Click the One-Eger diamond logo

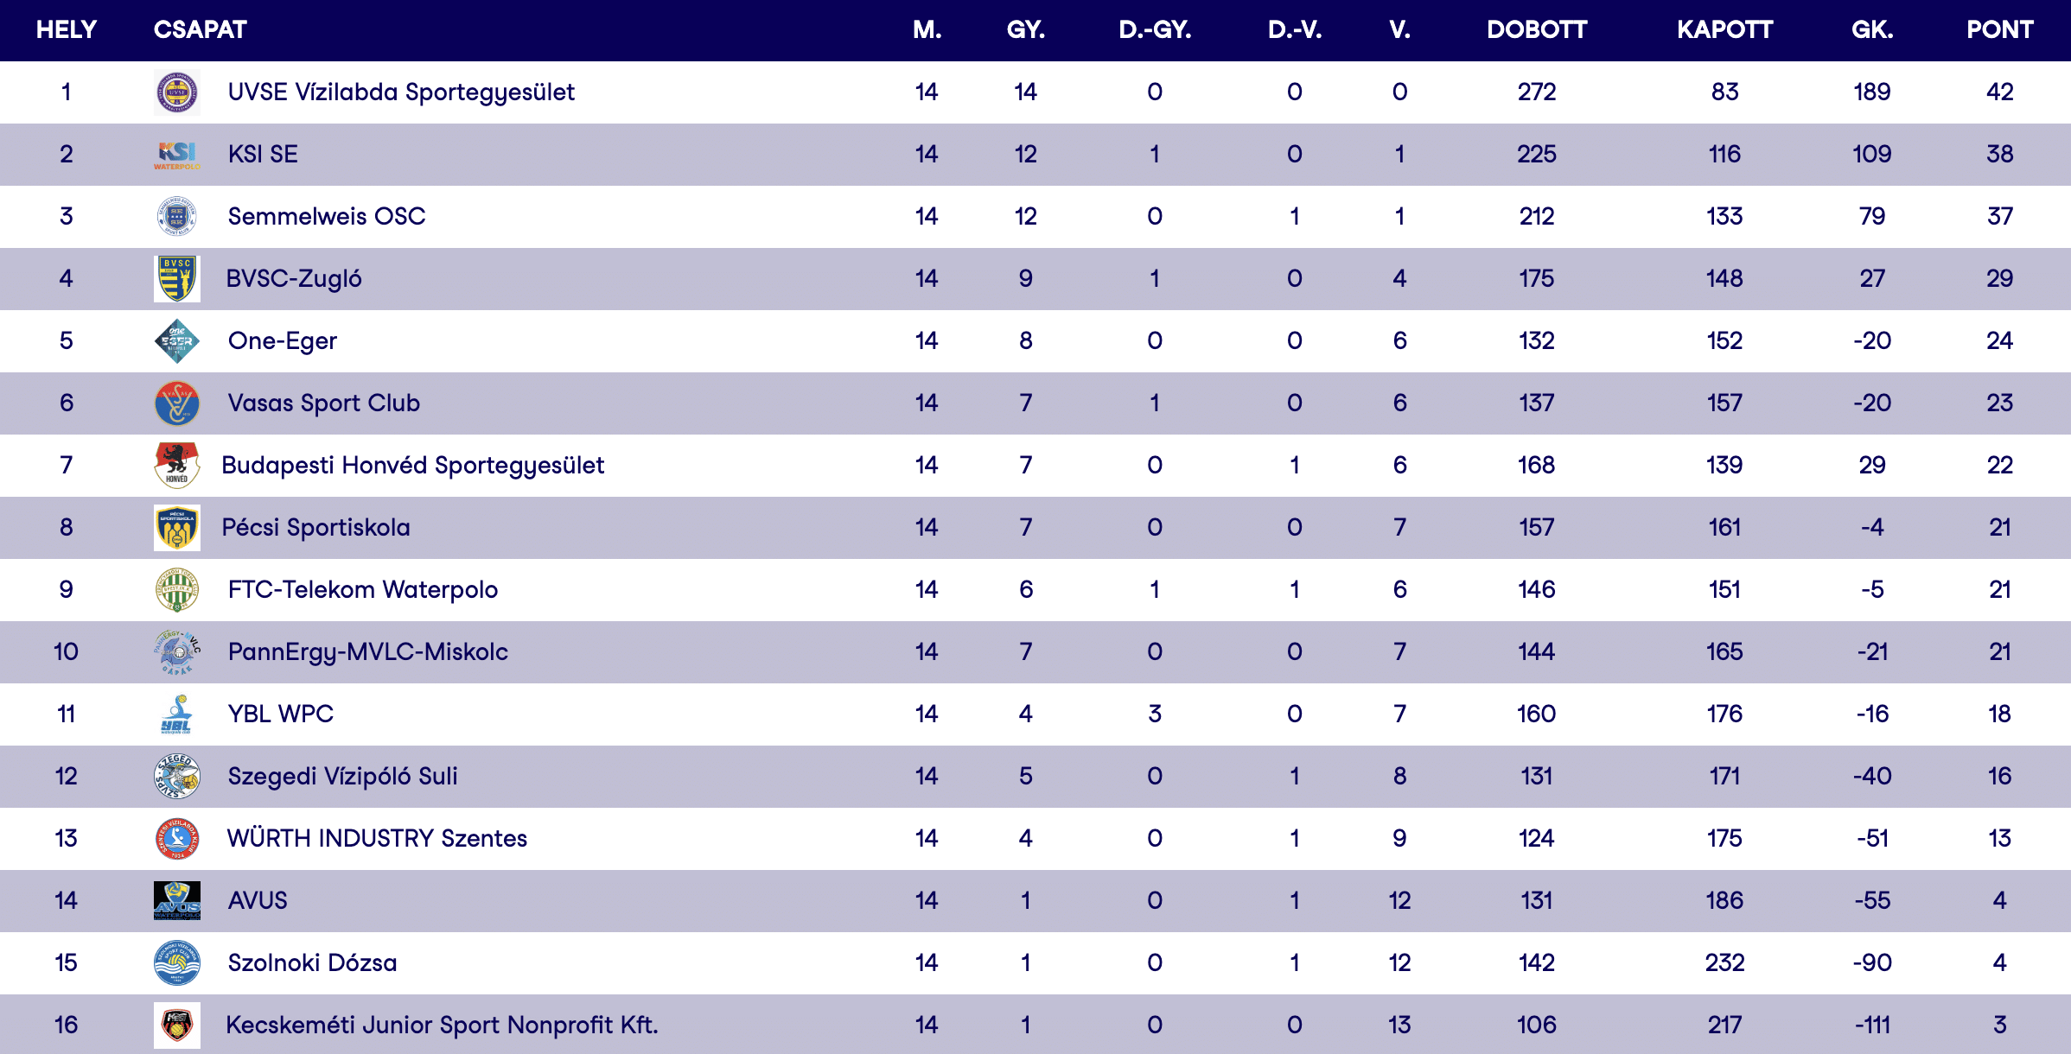coord(176,341)
